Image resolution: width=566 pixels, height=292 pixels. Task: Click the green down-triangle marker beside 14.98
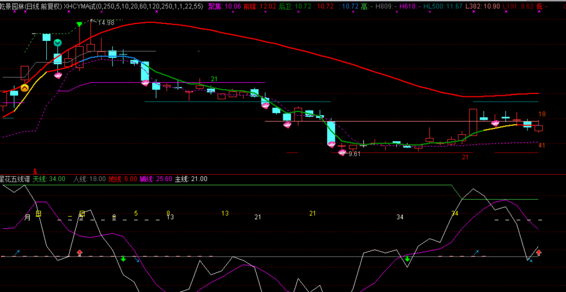tap(79, 24)
